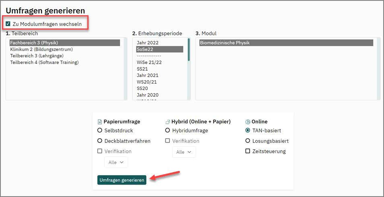384x197 pixels.
Task: Expand the Alle dropdown under Hybrid
Action: [x=184, y=152]
